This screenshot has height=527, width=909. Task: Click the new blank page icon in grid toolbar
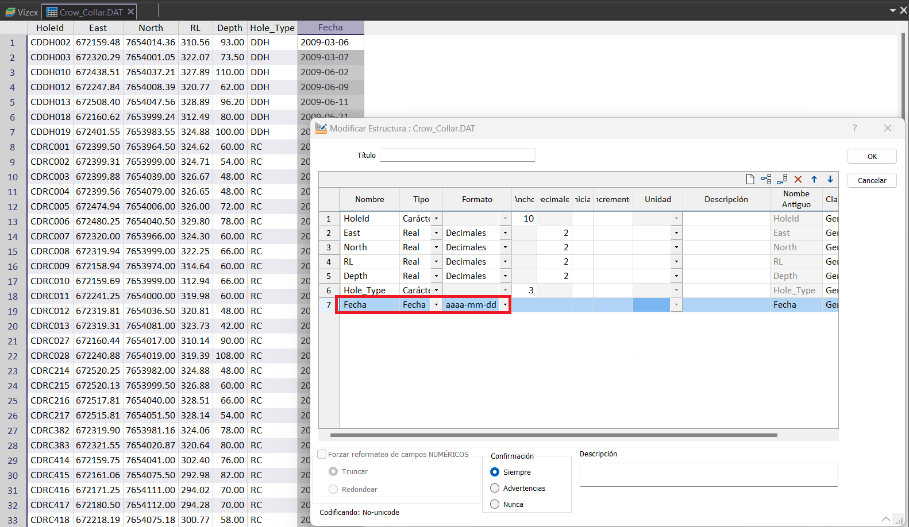point(750,179)
